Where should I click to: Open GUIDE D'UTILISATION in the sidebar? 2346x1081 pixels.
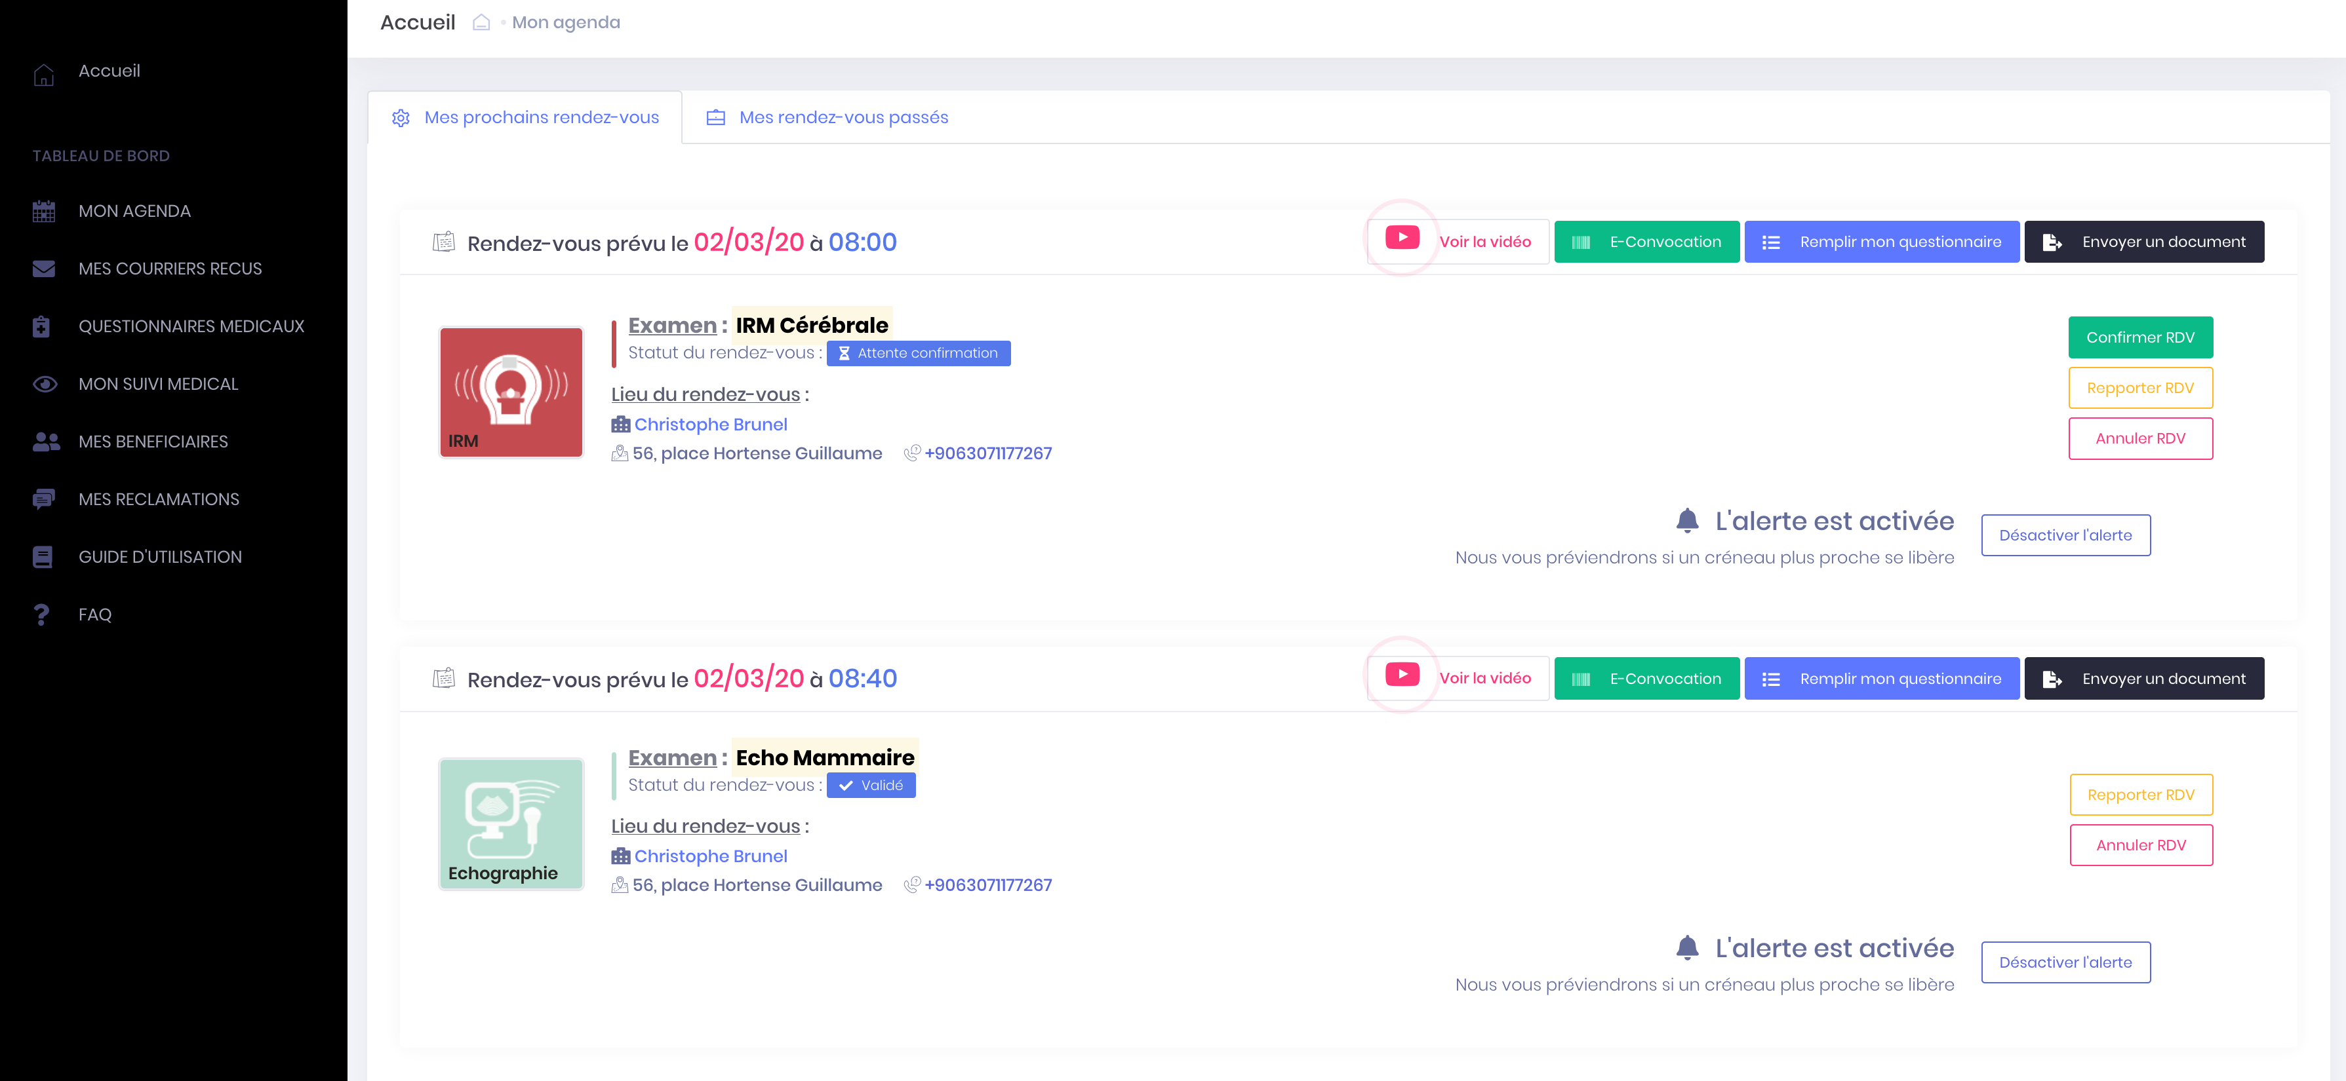pyautogui.click(x=160, y=557)
